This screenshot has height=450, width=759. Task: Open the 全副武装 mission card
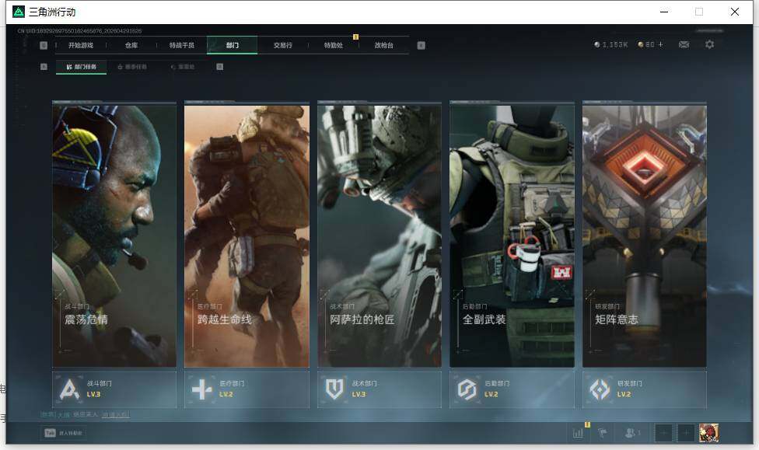[512, 233]
